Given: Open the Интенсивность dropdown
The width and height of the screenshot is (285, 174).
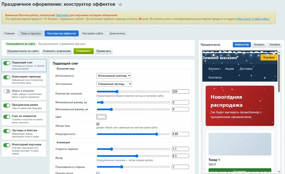Looking at the screenshot, I should [x=114, y=76].
